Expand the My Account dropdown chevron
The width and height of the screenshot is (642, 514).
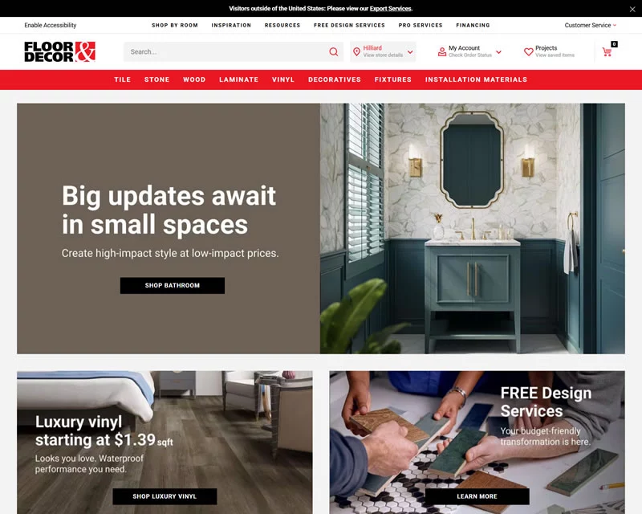(498, 52)
